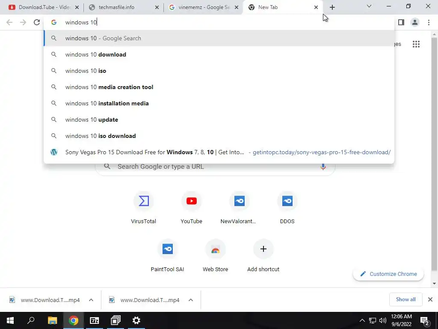This screenshot has width=438, height=329.
Task: Expand options for second downloaded mp4
Action: (x=191, y=300)
